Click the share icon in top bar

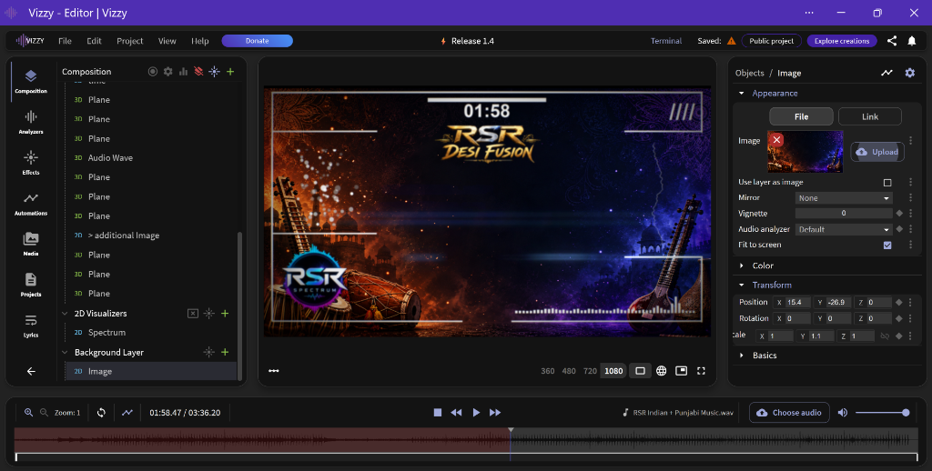pyautogui.click(x=892, y=40)
